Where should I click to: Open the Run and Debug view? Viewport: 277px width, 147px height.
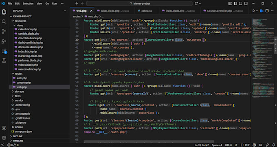coord(4,41)
